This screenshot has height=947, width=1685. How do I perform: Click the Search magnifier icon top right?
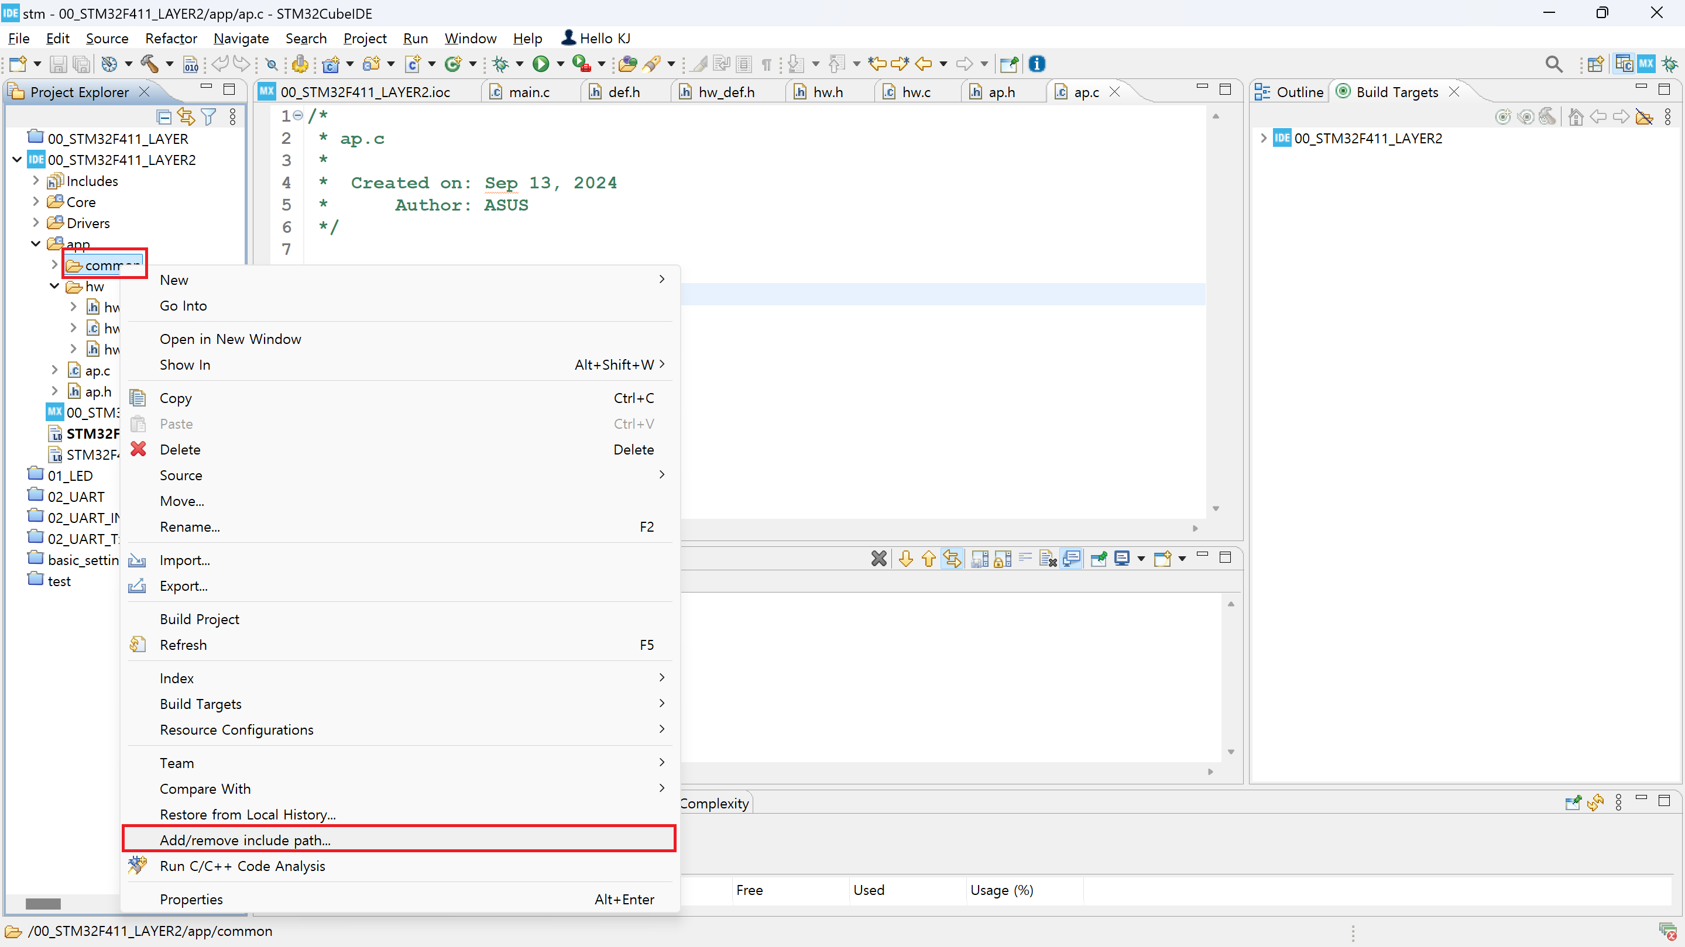(1553, 64)
